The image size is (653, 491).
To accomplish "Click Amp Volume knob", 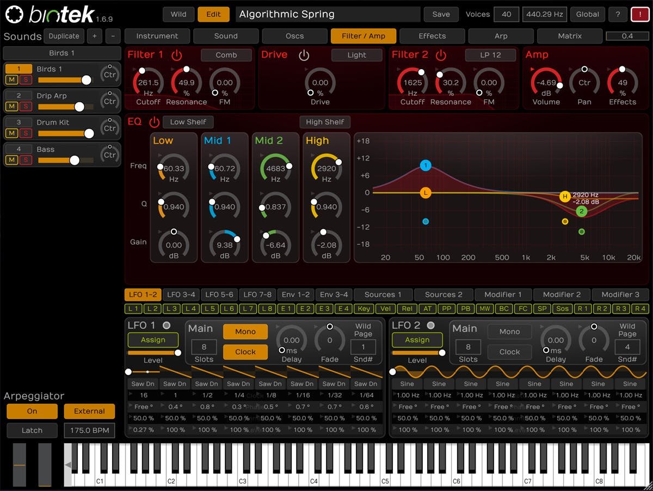I will click(546, 83).
